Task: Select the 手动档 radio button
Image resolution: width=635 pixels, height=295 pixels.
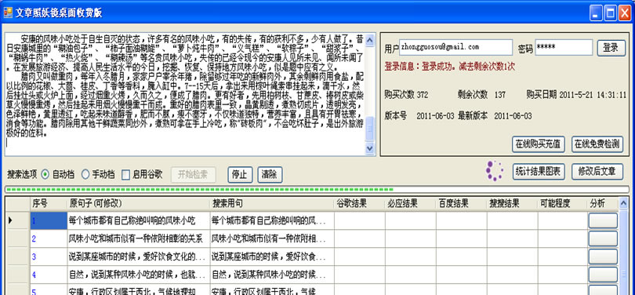Action: click(85, 175)
